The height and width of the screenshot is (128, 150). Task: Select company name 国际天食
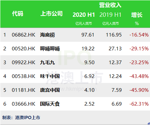tap(50, 104)
